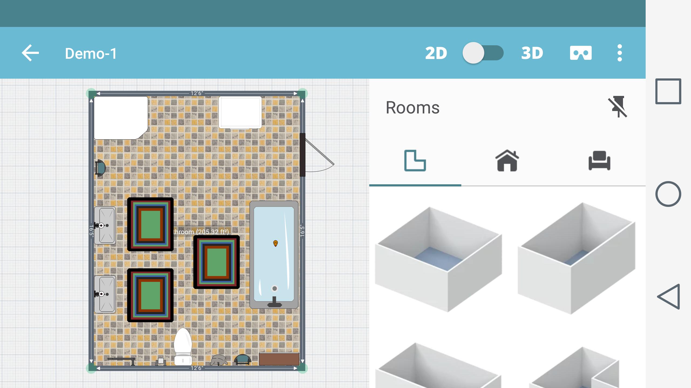Select the room shape drawing tool
The height and width of the screenshot is (388, 691).
click(415, 160)
